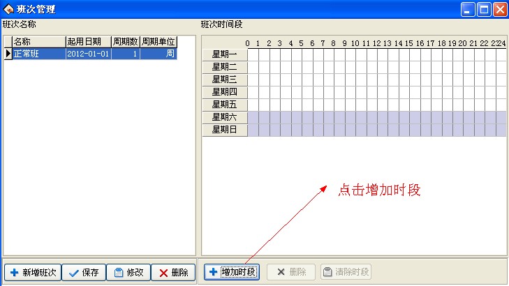Viewport: 509px width, 286px height.
Task: Save the shift with 保存
Action: coord(84,272)
